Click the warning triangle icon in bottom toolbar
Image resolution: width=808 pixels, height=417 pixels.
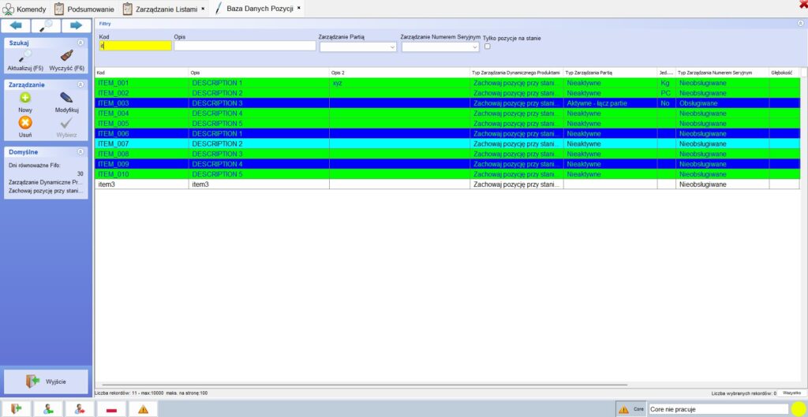point(143,409)
